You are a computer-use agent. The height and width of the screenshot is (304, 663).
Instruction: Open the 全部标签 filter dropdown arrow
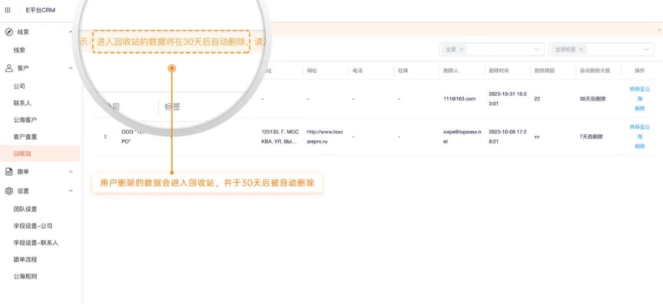646,50
